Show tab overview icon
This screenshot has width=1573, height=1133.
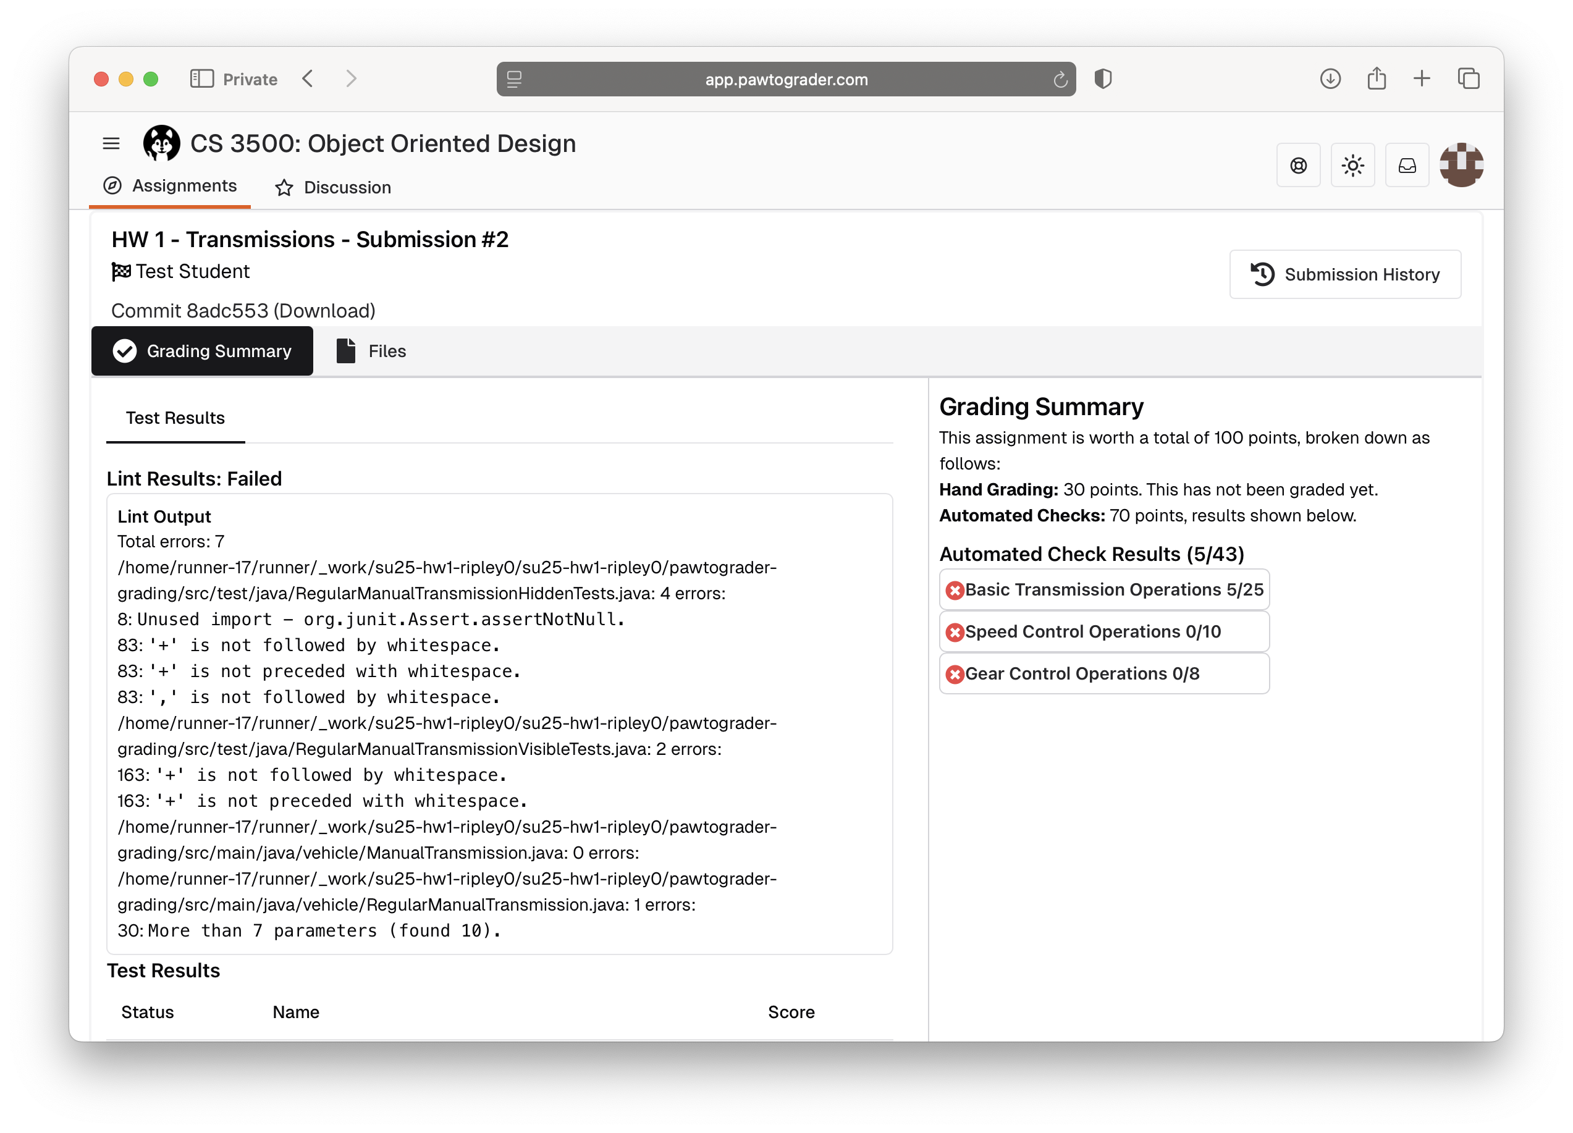pos(1468,79)
